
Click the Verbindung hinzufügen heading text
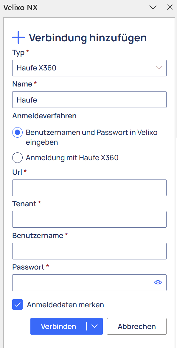tap(88, 38)
